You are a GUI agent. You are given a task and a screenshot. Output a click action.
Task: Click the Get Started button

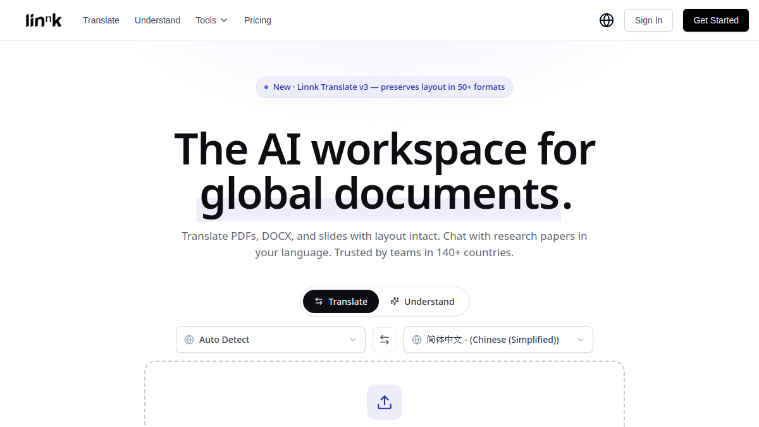(x=716, y=20)
